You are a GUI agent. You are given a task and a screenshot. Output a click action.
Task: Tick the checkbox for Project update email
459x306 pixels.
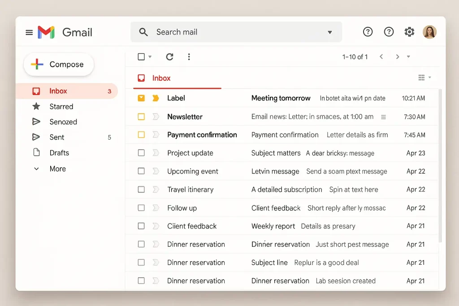pyautogui.click(x=141, y=153)
